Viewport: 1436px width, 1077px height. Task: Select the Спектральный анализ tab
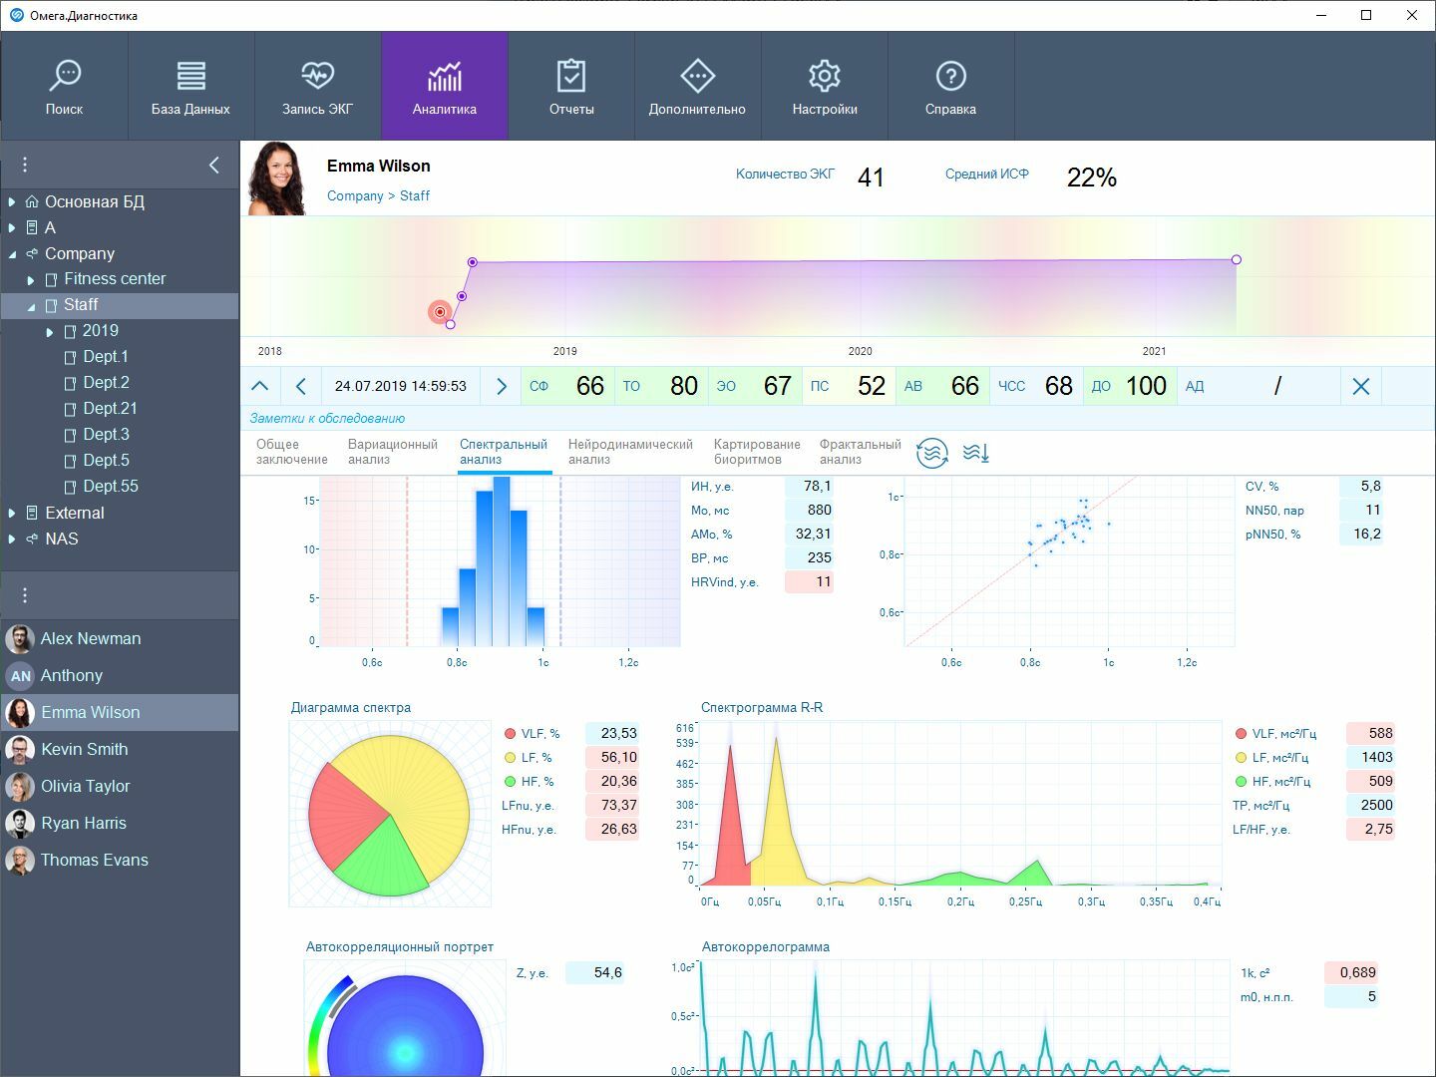(504, 452)
